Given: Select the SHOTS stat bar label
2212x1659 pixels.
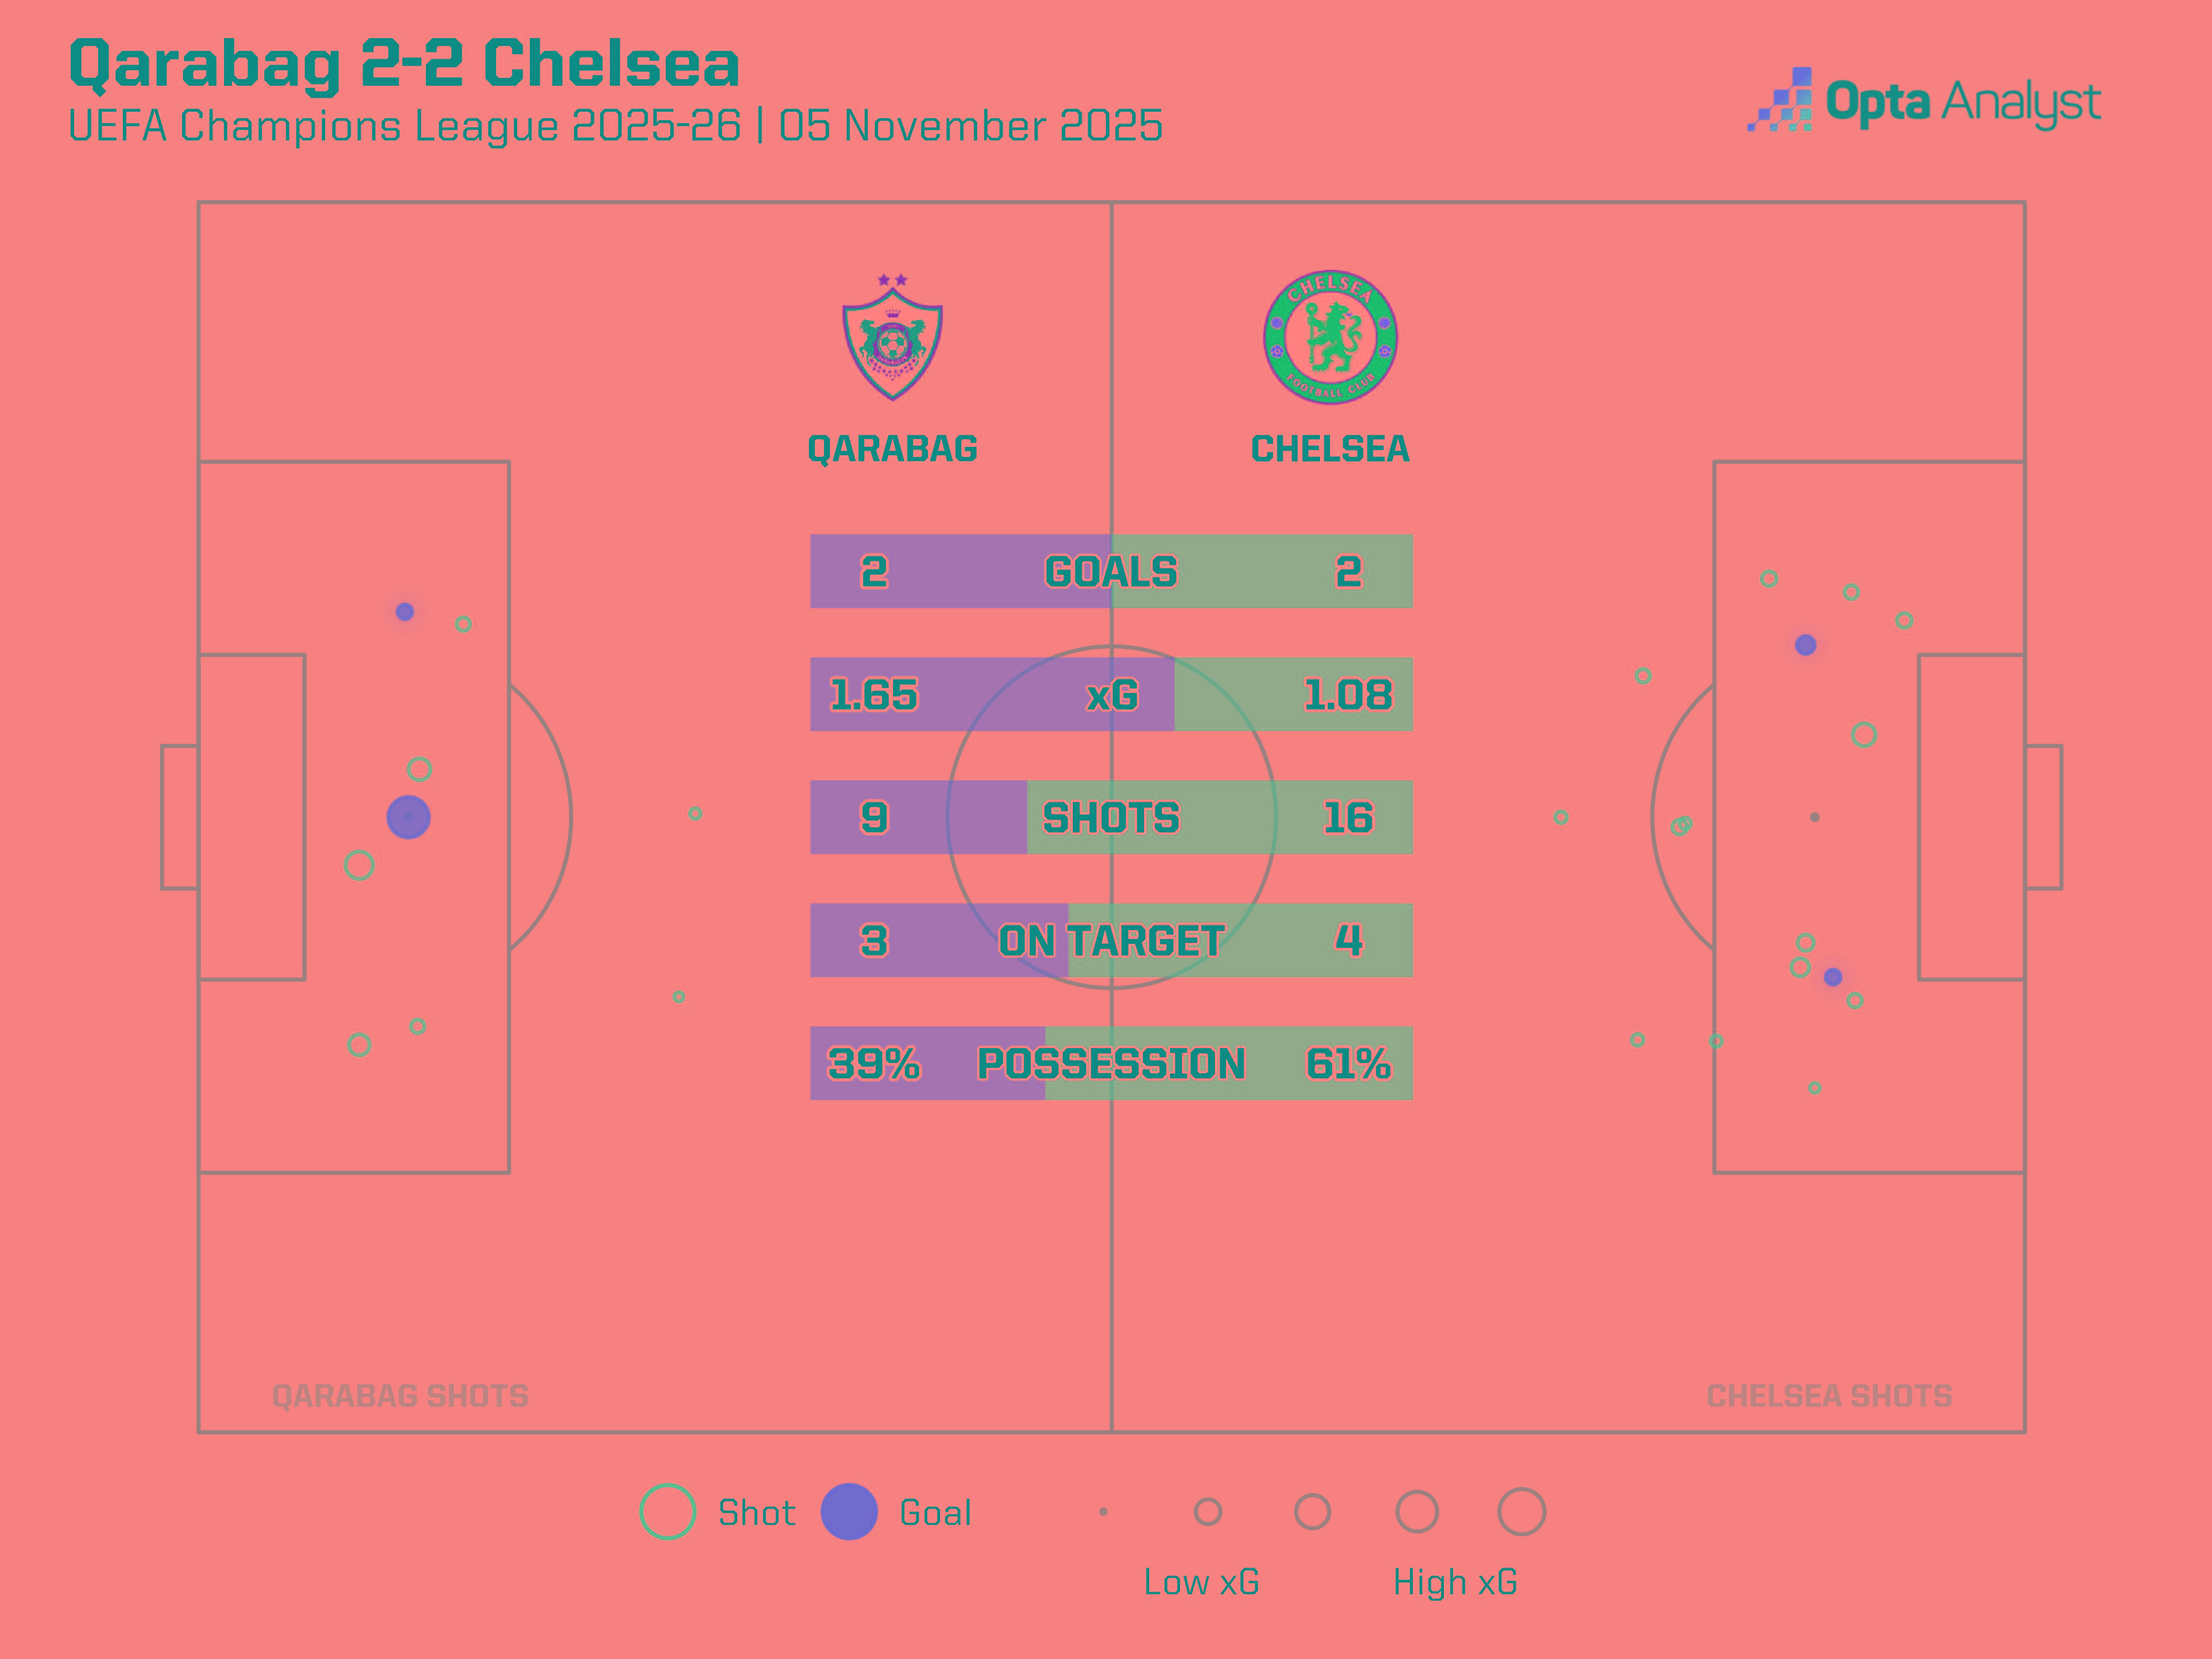Looking at the screenshot, I should pos(1111,818).
